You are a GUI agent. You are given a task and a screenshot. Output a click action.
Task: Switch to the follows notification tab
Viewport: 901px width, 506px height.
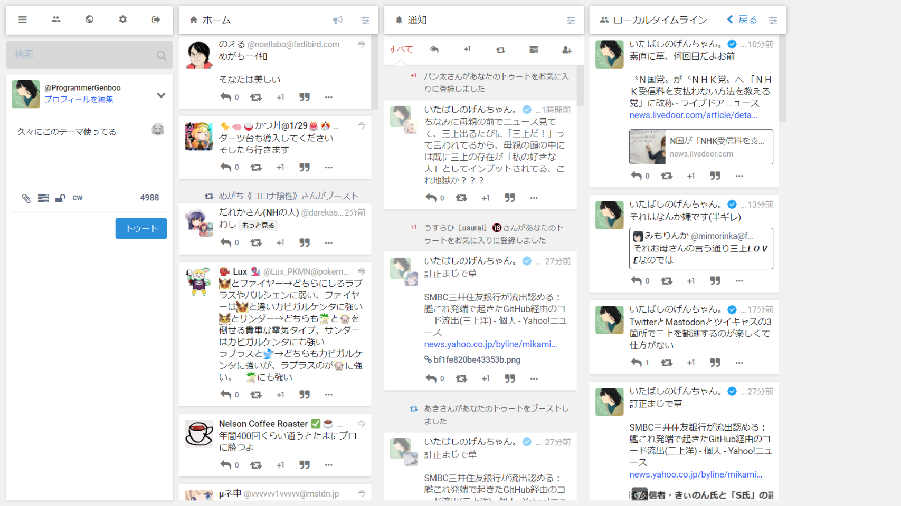tap(567, 50)
